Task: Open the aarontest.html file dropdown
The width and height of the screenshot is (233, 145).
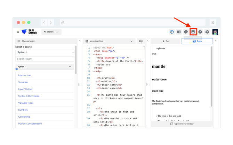Action: point(109,41)
